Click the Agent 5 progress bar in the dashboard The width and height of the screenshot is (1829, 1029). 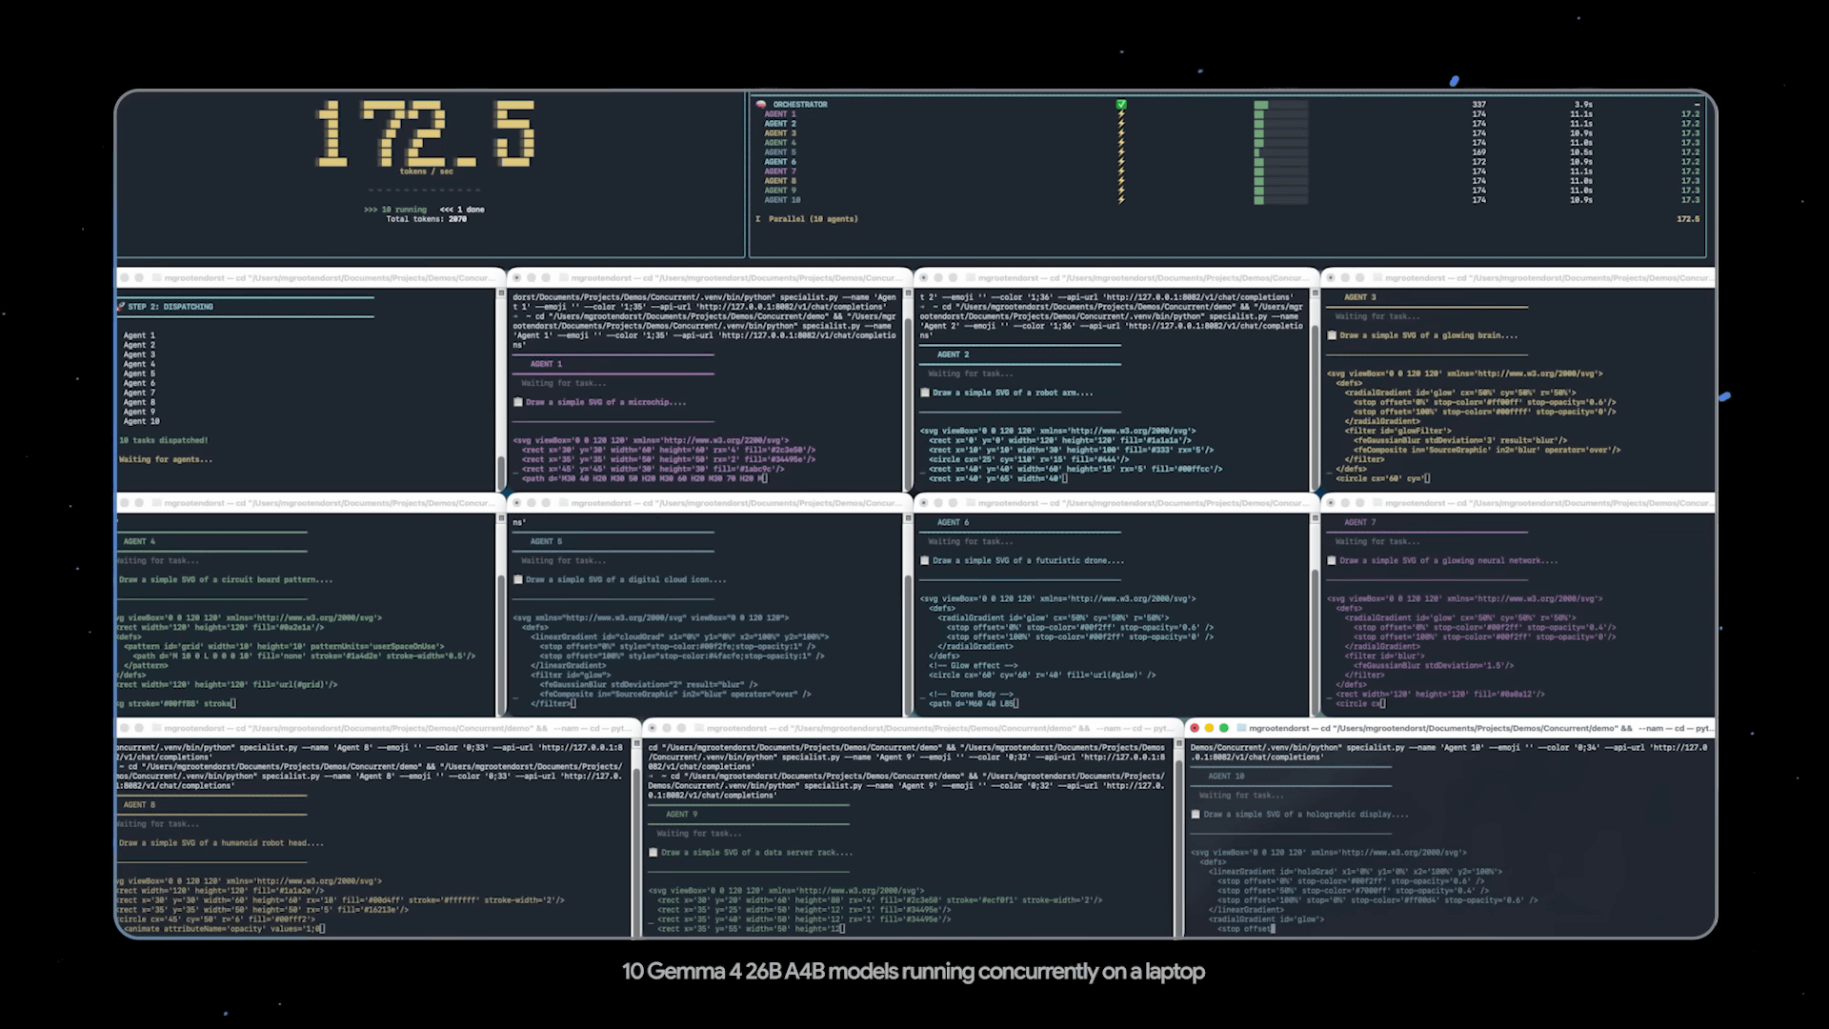pos(1280,152)
